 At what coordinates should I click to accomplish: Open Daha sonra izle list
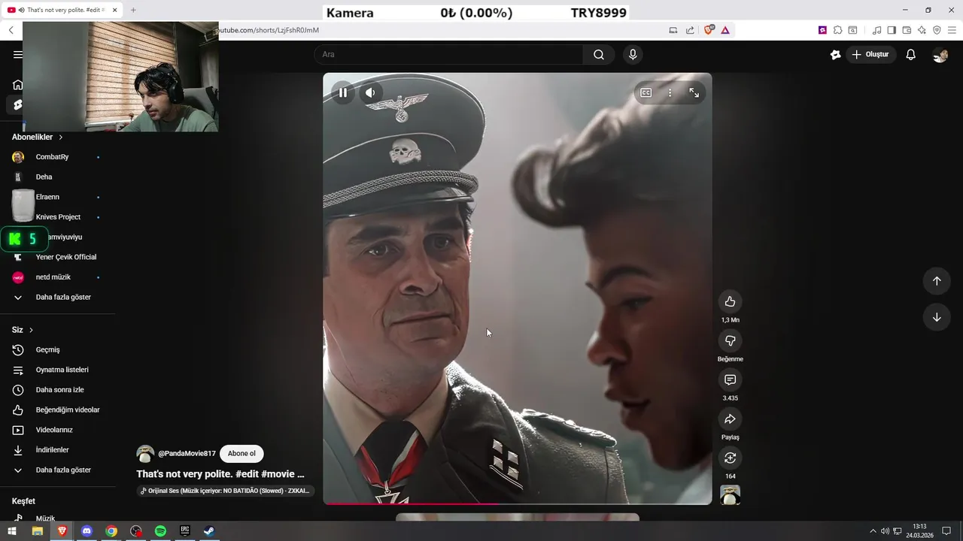(58, 390)
